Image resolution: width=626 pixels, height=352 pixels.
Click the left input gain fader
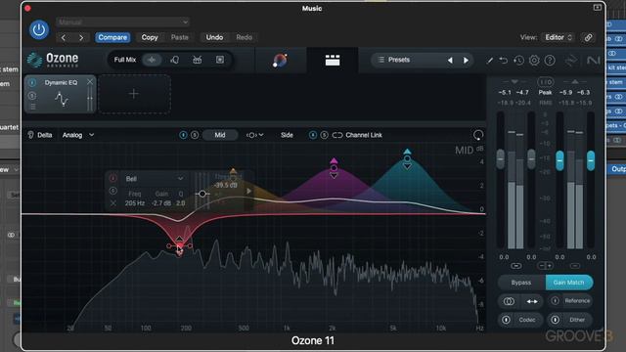(x=500, y=158)
